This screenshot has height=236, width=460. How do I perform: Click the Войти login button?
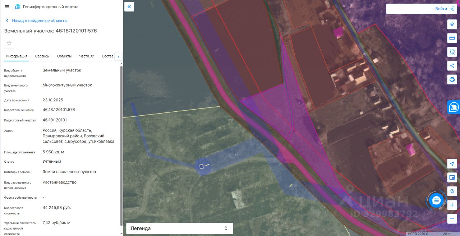(x=421, y=9)
